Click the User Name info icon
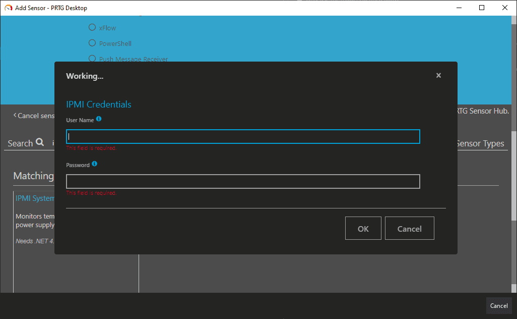Viewport: 517px width, 319px height. 99,119
